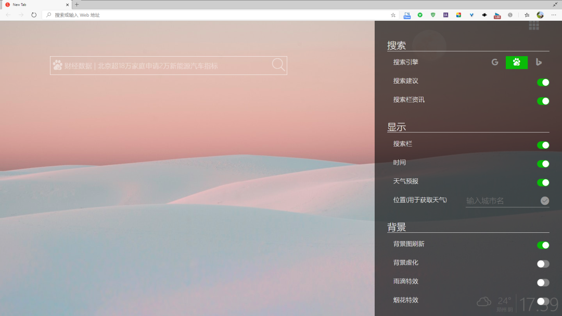Enable the 雨滴特效 switch
The height and width of the screenshot is (316, 562).
click(543, 282)
